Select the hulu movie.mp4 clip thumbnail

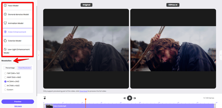coord(49,106)
